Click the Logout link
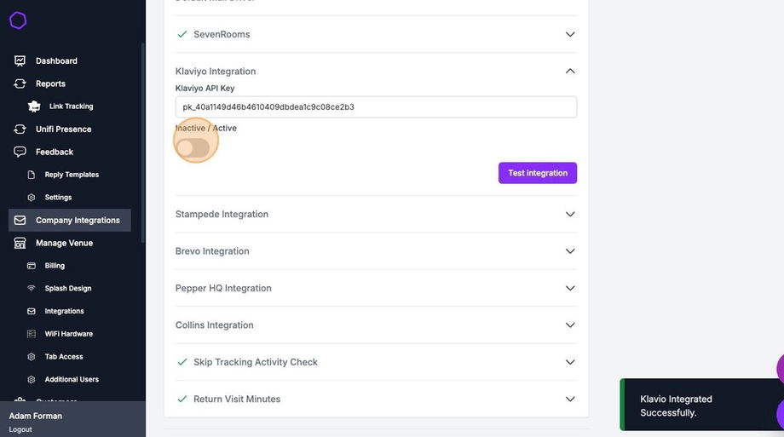This screenshot has height=437, width=784. pyautogui.click(x=20, y=429)
